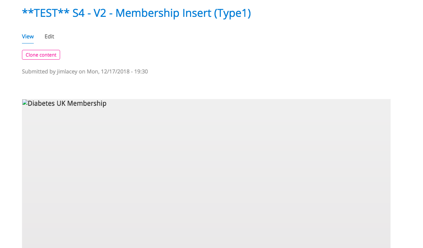The width and height of the screenshot is (423, 248).
Task: Click "S4" in the page heading
Action: (x=79, y=13)
